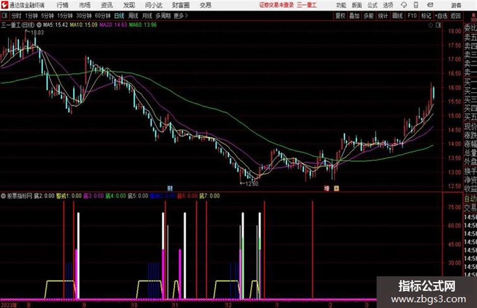The width and height of the screenshot is (477, 308).
Task: Click the 叠加 overlay toolbar button
Action: click(354, 16)
